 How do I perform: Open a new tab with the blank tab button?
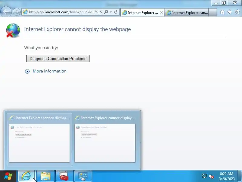coord(213,12)
